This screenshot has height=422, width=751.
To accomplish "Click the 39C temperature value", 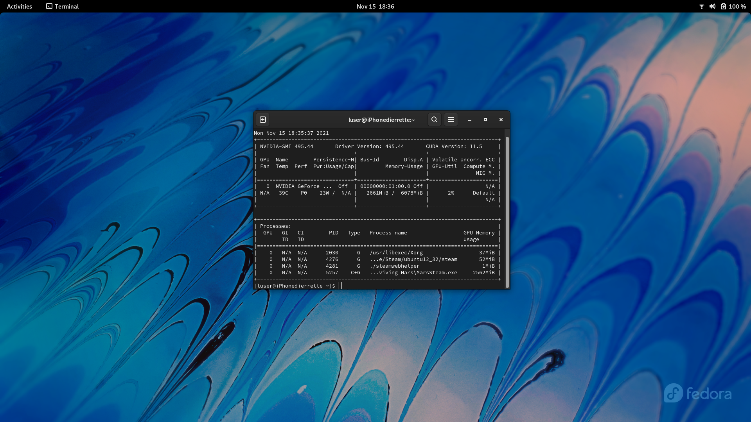I will 284,193.
